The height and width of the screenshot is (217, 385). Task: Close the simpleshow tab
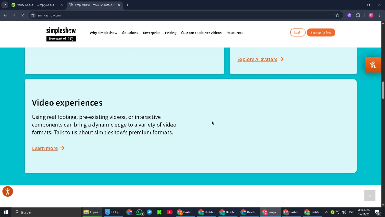point(119,5)
